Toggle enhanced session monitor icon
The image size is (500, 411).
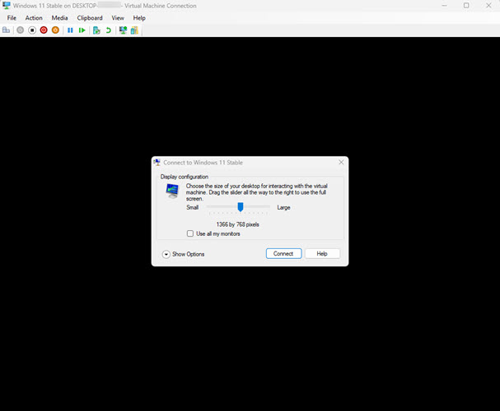123,30
